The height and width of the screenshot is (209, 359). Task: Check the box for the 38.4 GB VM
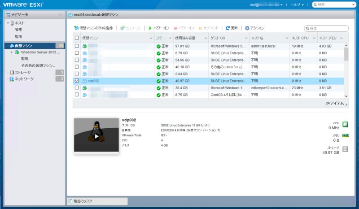pos(77,87)
